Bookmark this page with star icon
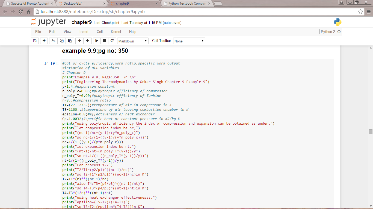This screenshot has width=373, height=209. (x=361, y=12)
